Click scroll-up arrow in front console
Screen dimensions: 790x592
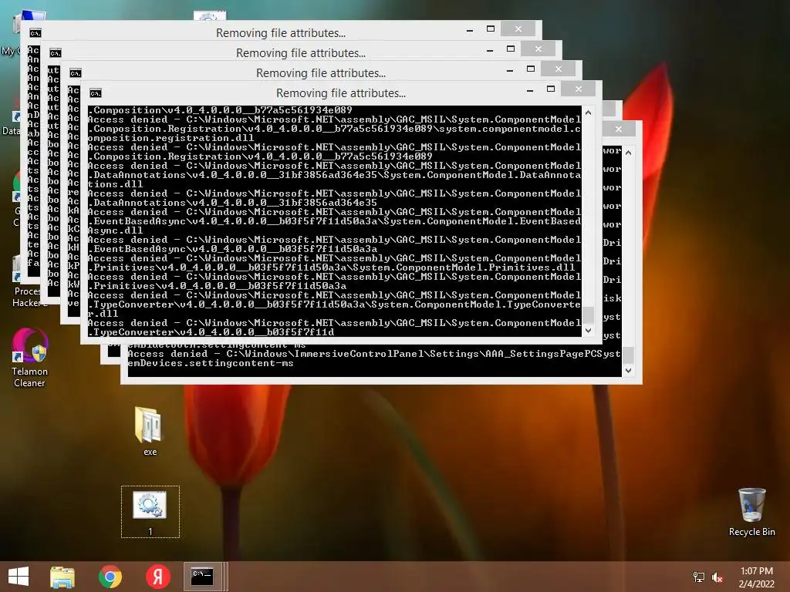click(588, 113)
